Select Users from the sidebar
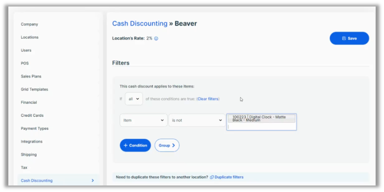Viewport: 384px width, 192px height. pos(26,50)
